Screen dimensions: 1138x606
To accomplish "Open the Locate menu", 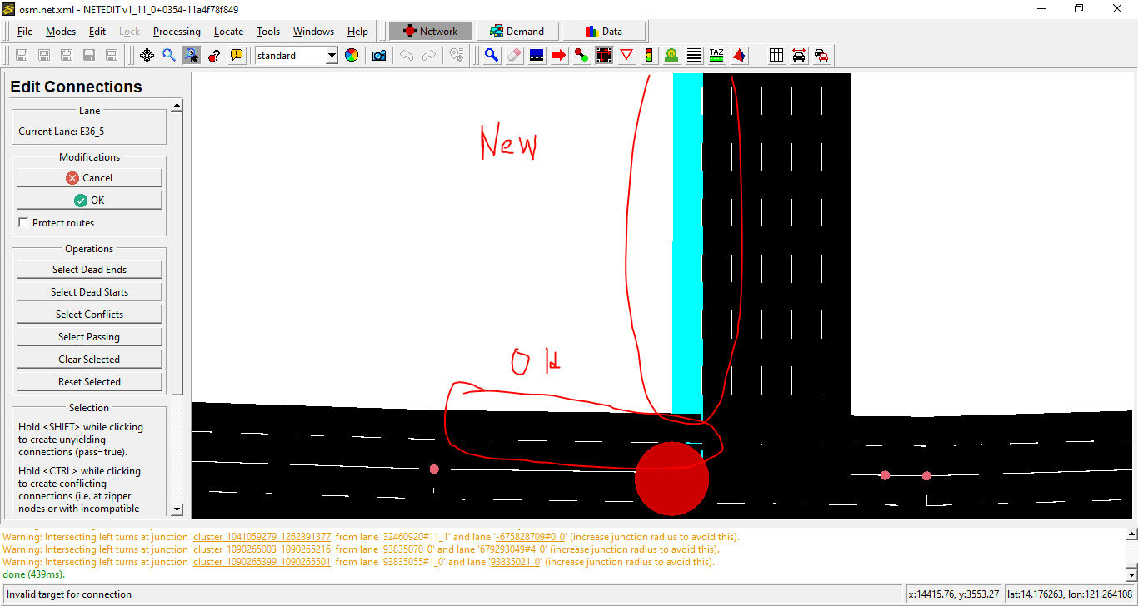I will point(228,32).
